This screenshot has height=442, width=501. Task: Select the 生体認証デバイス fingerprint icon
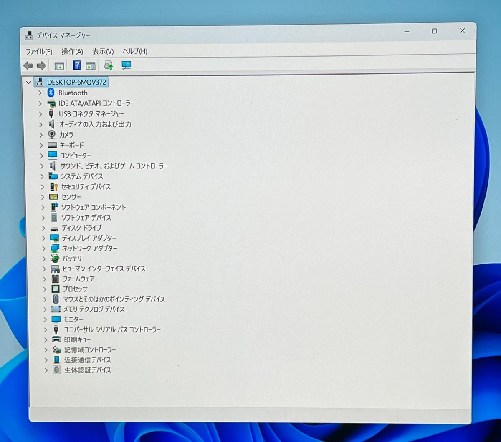click(57, 370)
